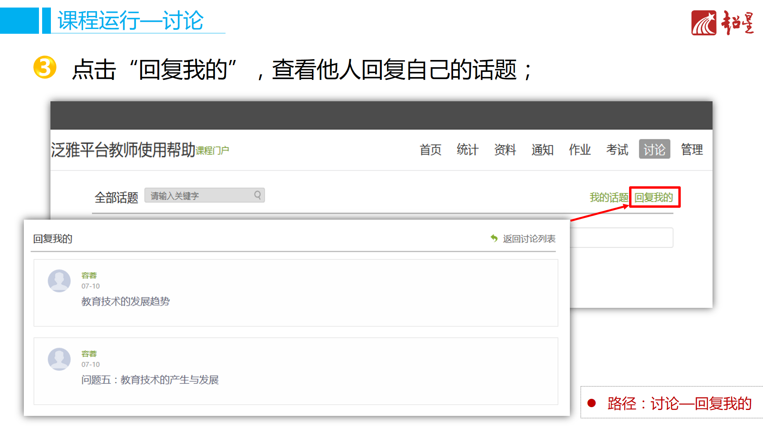Select the 考试 navigation tab

pos(617,150)
